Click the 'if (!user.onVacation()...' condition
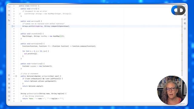 coord(42,79)
